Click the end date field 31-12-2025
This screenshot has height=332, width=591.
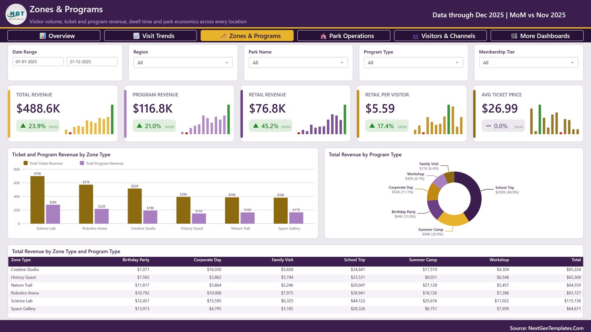92,62
